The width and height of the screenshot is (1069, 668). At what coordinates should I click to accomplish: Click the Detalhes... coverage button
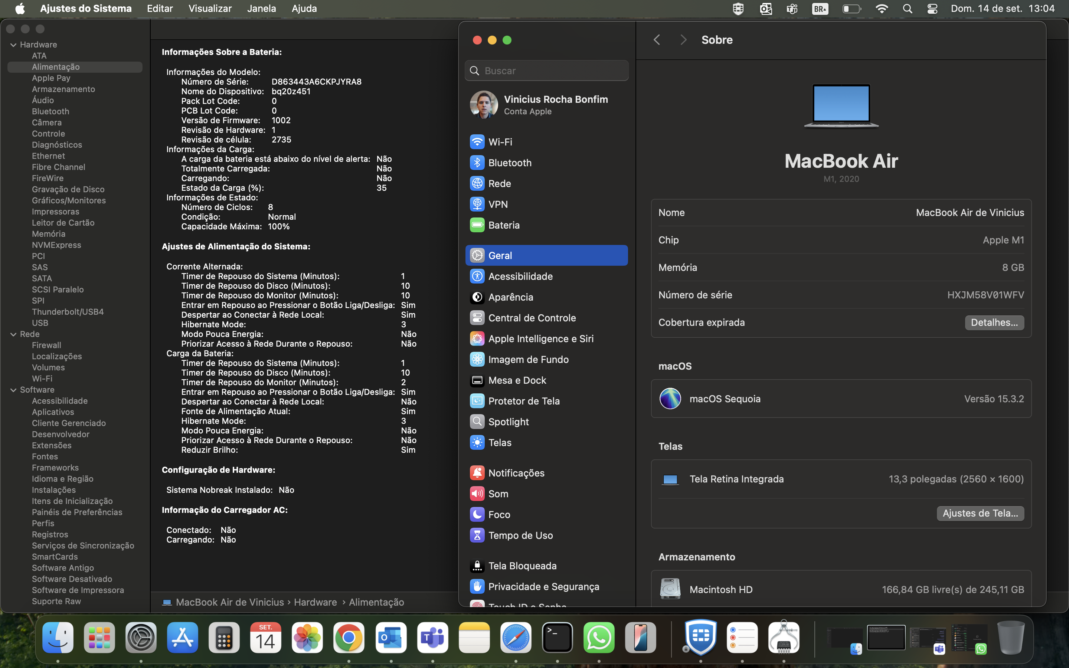(994, 322)
